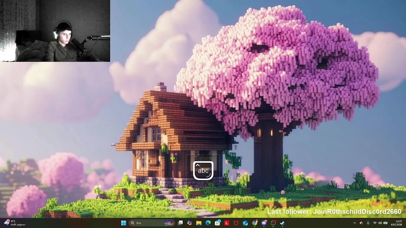Open the clock and date showing 13:27
The height and width of the screenshot is (228, 406).
click(396, 223)
